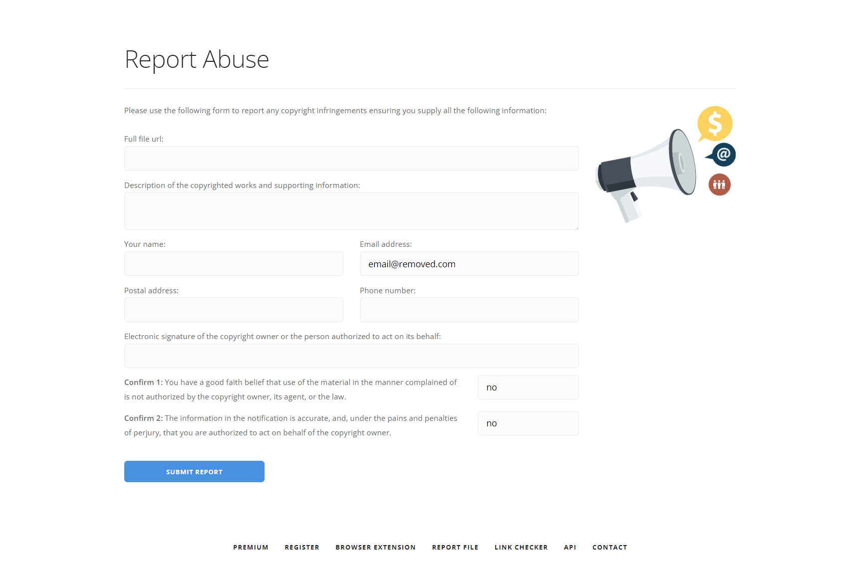Click the red people group icon
Image resolution: width=860 pixels, height=564 pixels.
719,185
